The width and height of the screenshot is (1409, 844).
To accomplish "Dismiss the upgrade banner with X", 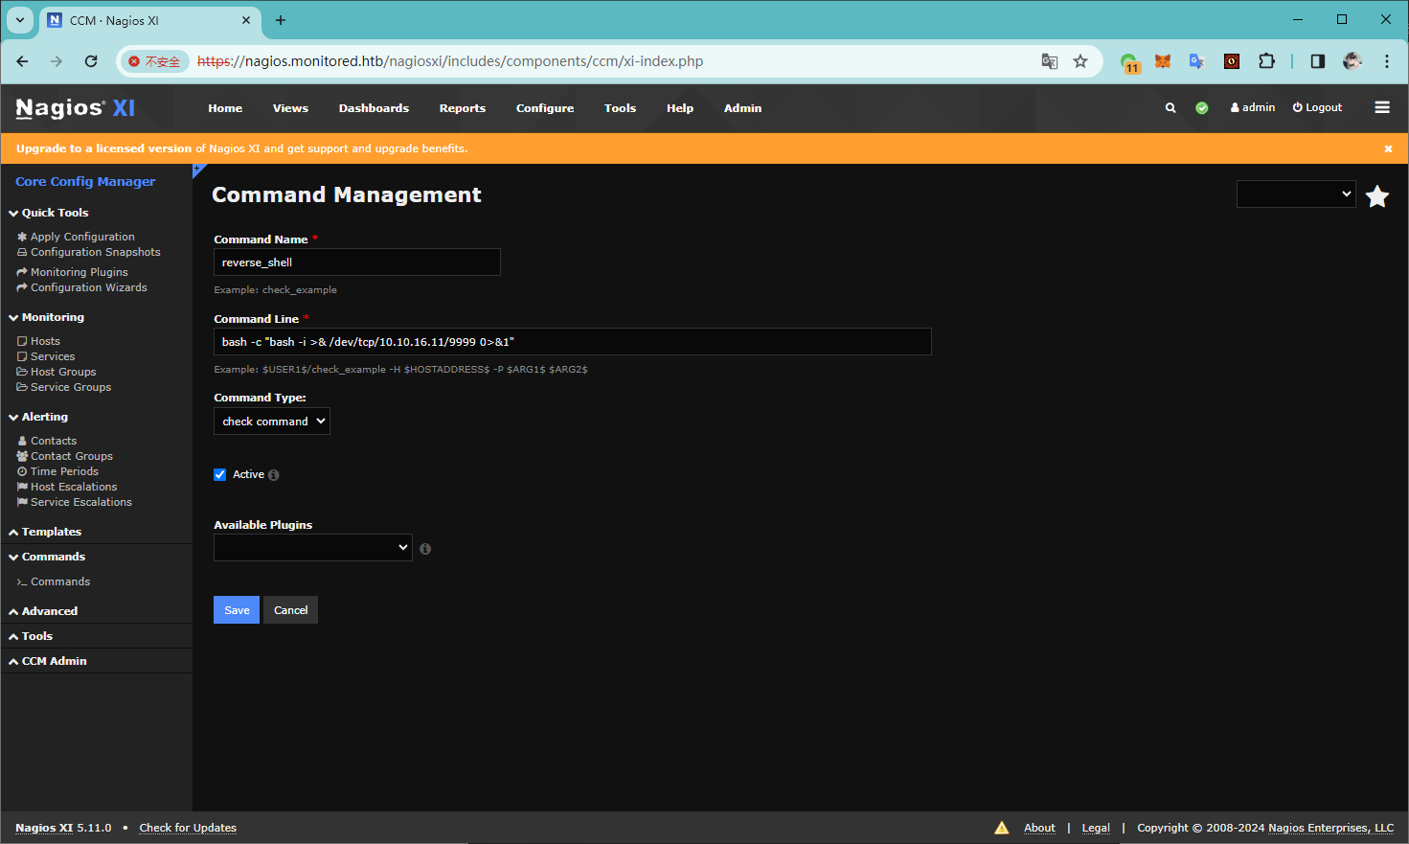I will tap(1388, 148).
